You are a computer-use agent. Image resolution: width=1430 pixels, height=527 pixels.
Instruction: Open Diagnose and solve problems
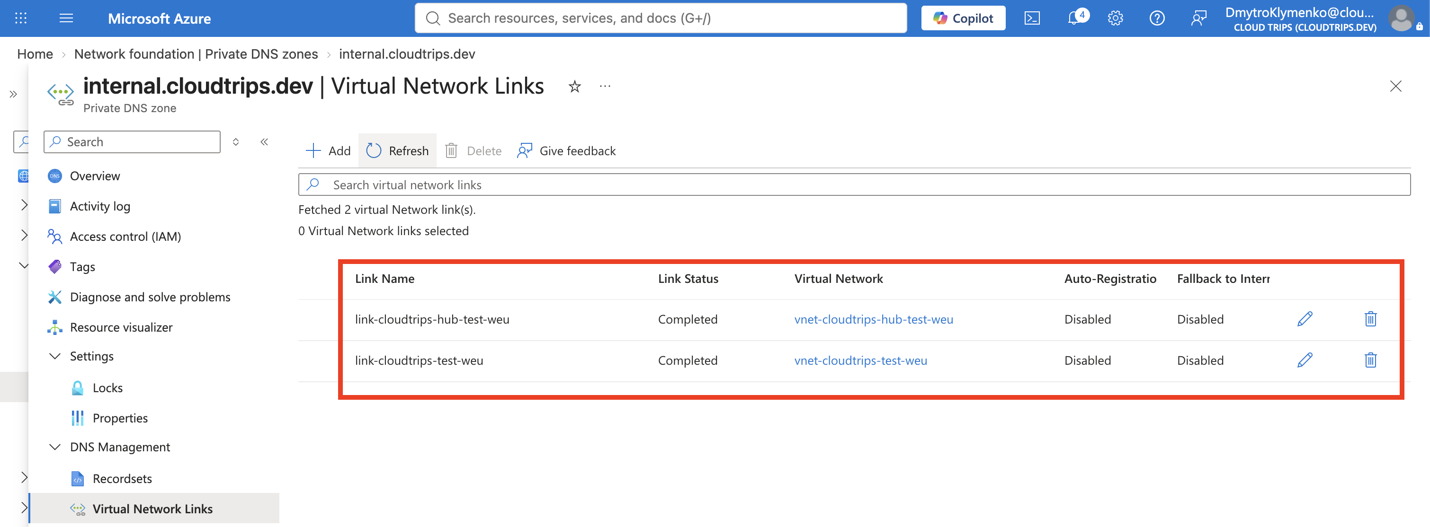point(150,298)
